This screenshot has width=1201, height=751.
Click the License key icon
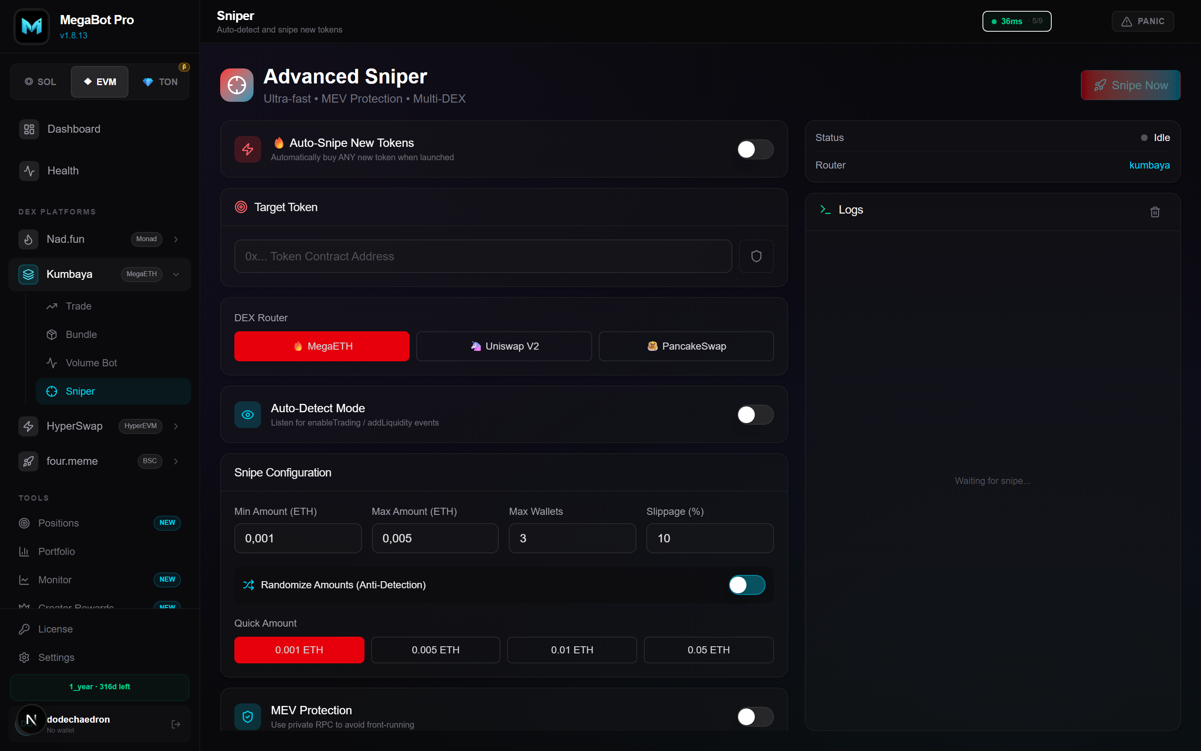24,629
